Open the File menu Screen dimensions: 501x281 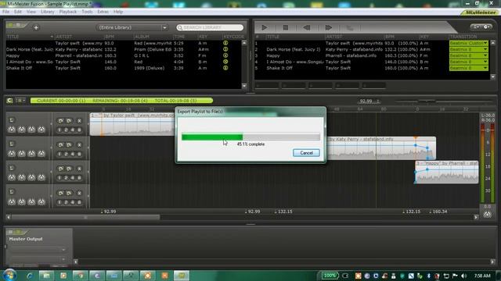click(5, 12)
